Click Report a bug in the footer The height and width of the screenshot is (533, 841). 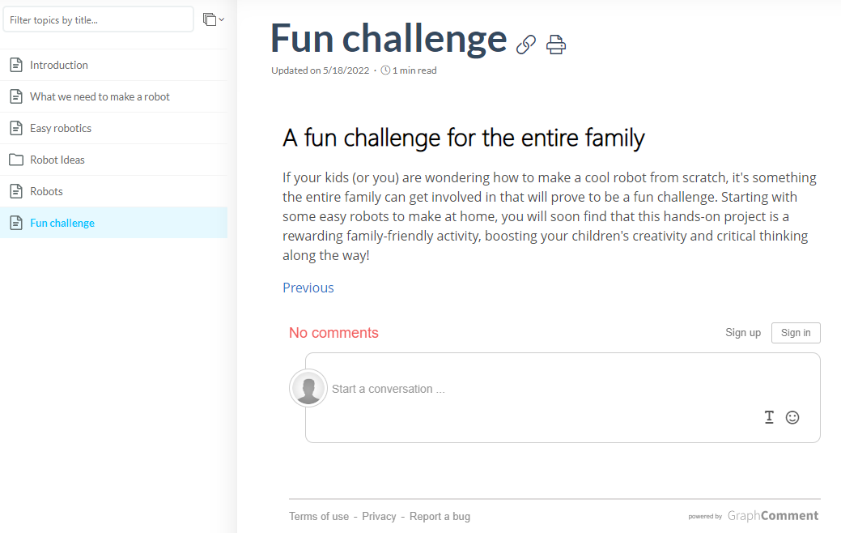point(440,515)
